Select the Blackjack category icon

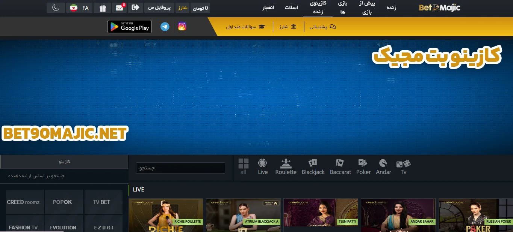pyautogui.click(x=313, y=166)
